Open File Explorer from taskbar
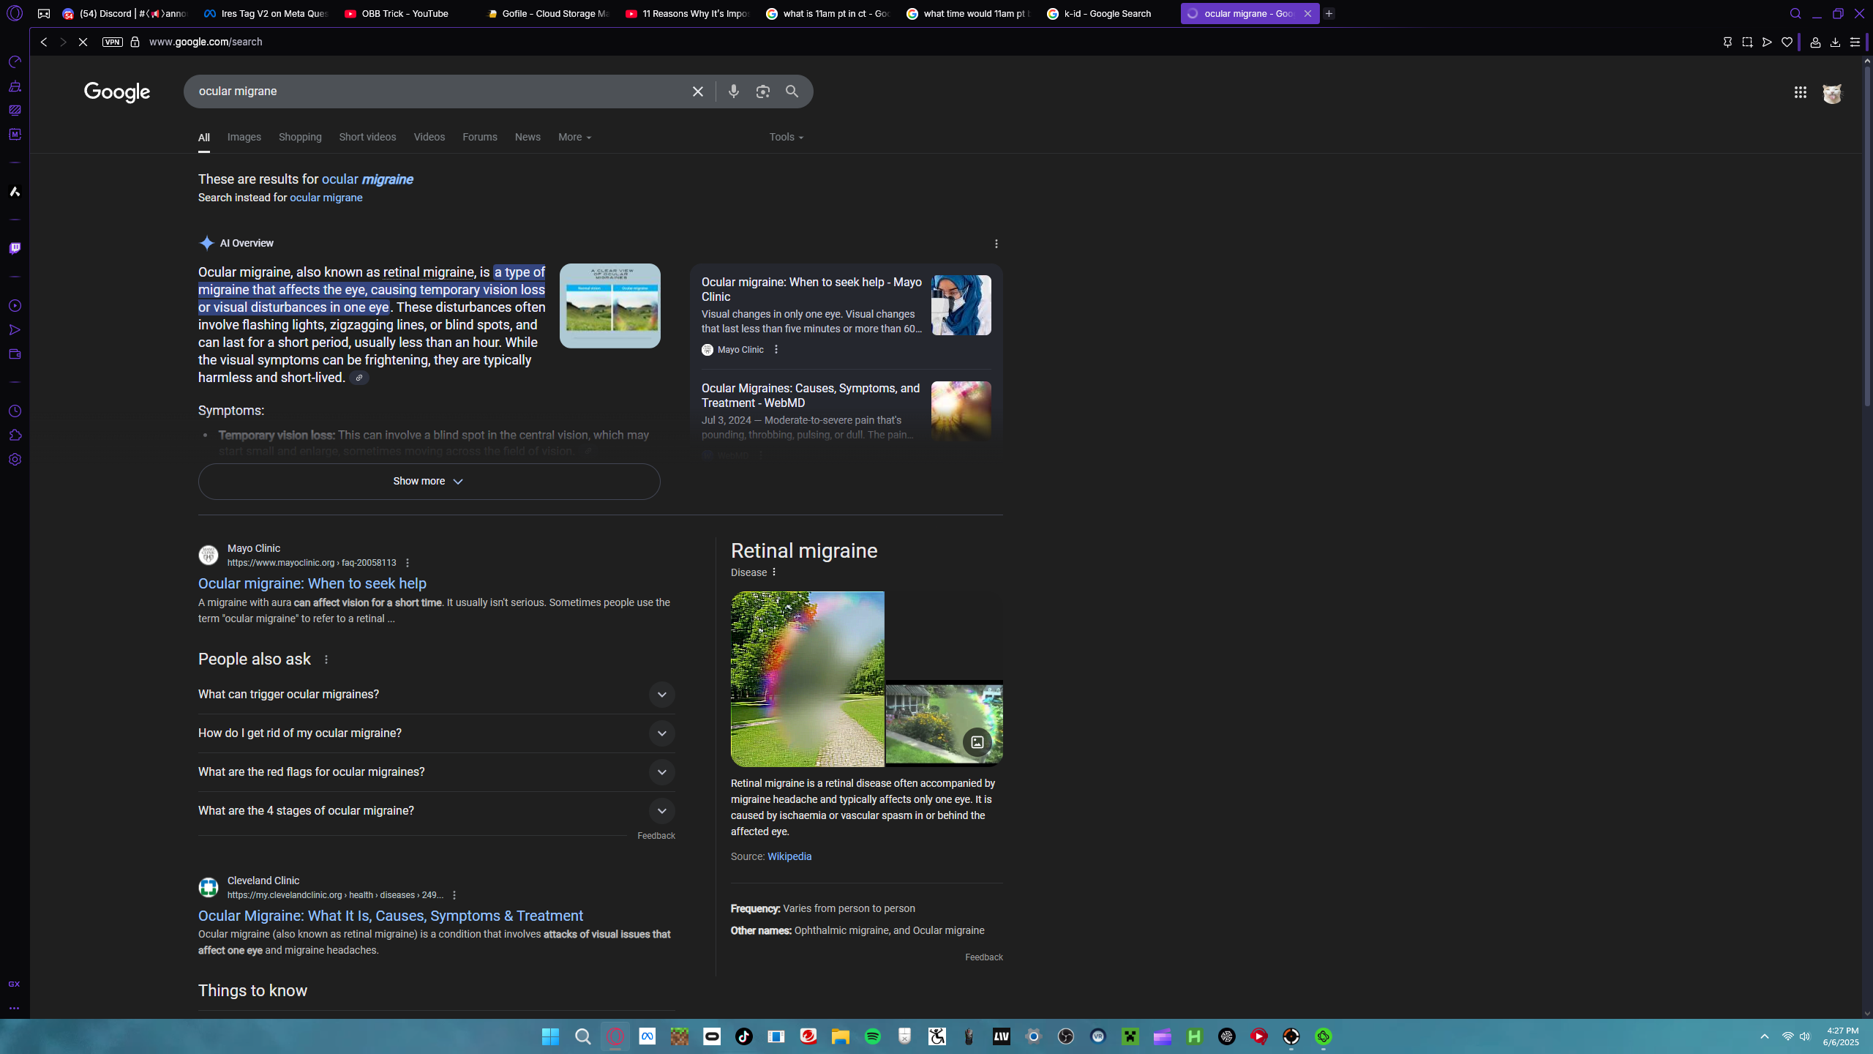This screenshot has height=1054, width=1873. click(840, 1036)
